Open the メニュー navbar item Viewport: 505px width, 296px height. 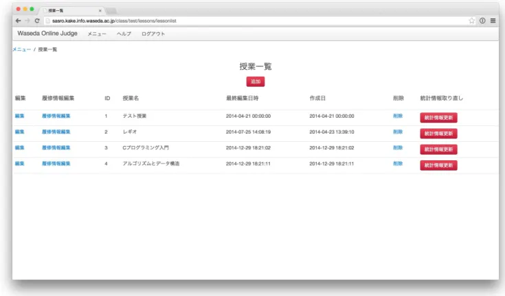click(x=97, y=34)
